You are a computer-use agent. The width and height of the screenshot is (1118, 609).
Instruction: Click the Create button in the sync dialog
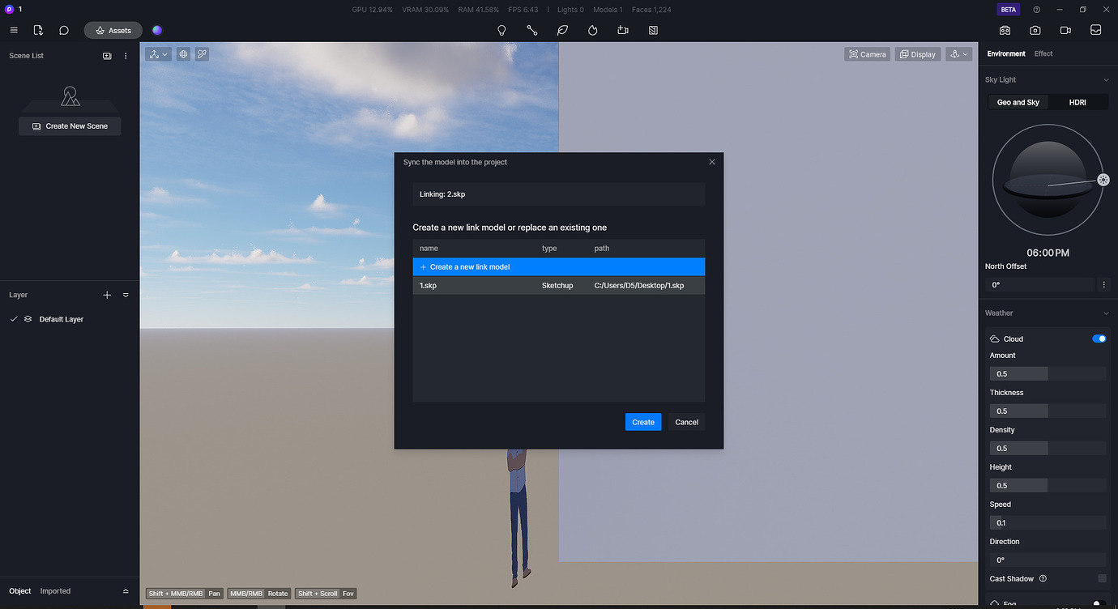642,421
